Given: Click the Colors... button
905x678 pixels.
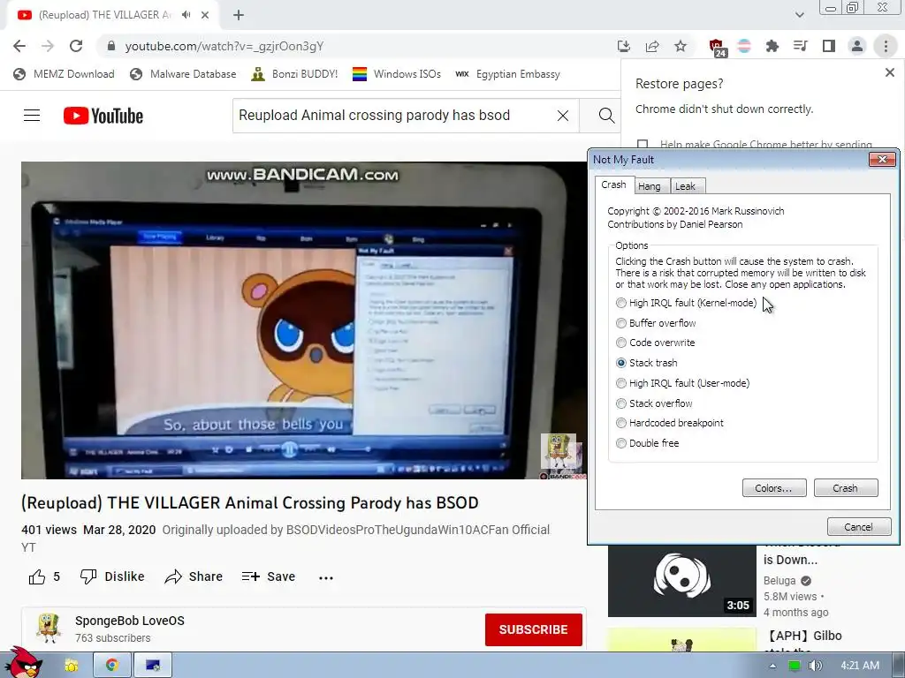Looking at the screenshot, I should coord(774,487).
